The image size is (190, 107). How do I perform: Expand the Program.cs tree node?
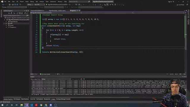[x=6, y=27]
